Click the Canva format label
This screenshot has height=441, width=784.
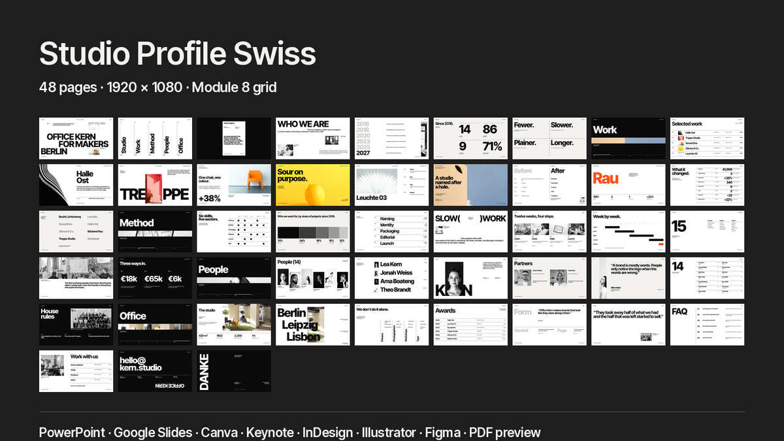tap(219, 433)
